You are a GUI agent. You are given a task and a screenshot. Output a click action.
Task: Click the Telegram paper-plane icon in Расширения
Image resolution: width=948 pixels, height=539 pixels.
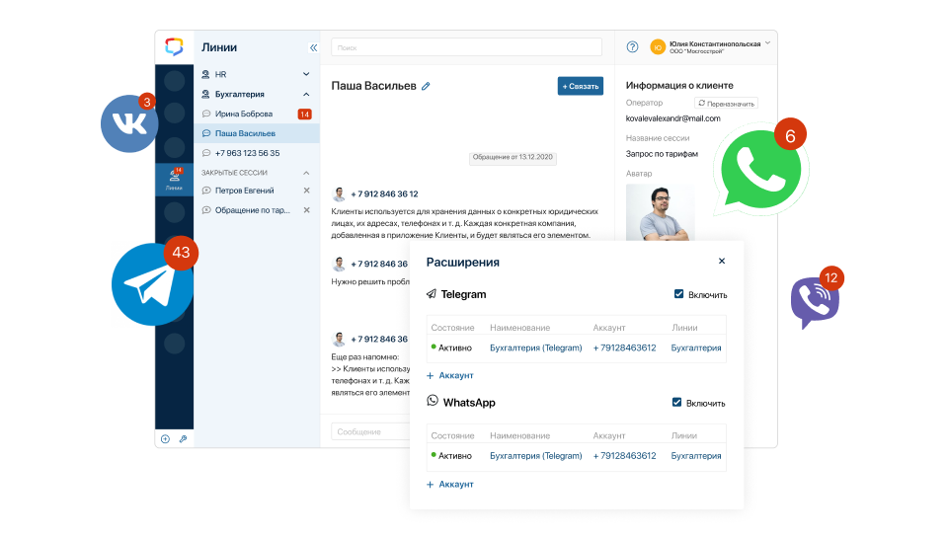pos(432,293)
